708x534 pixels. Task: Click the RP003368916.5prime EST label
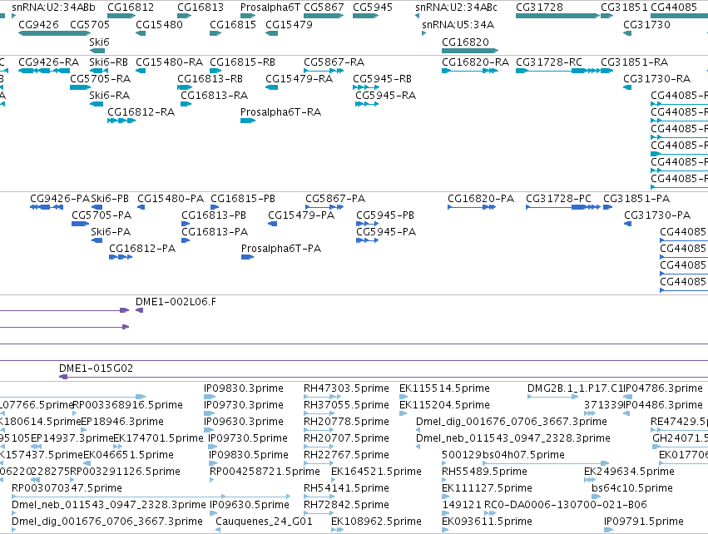pos(128,405)
